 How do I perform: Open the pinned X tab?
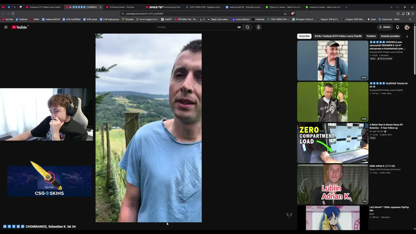pyautogui.click(x=15, y=7)
